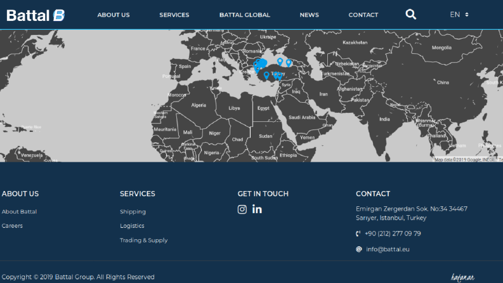The height and width of the screenshot is (283, 503).
Task: Click the Kazakhstan label on the map
Action: point(355,43)
